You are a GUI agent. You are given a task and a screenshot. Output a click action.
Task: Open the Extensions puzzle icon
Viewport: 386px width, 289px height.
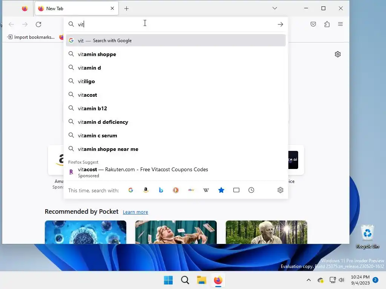click(x=327, y=24)
